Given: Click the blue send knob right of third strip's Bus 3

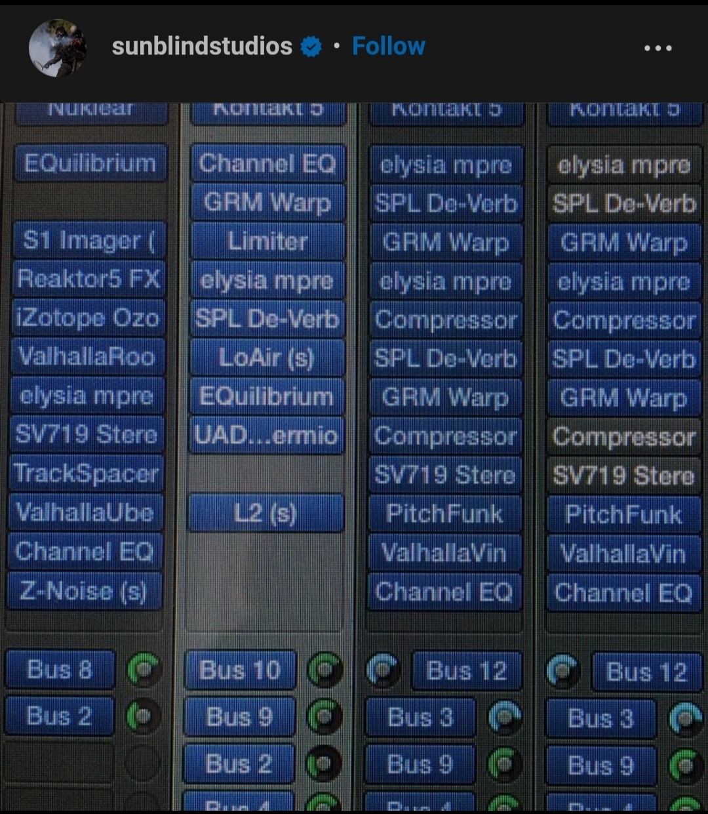Looking at the screenshot, I should (505, 718).
